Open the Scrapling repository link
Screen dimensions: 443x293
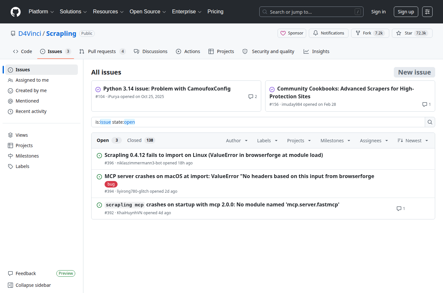(61, 34)
